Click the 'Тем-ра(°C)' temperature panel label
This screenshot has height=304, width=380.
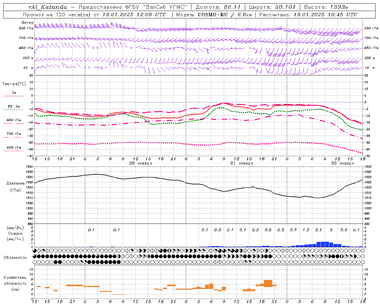click(x=14, y=84)
